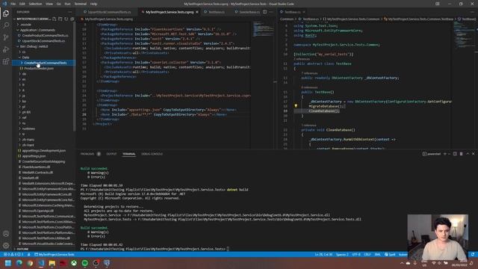
Task: Open the Run and Debug view
Action: [x=6, y=49]
